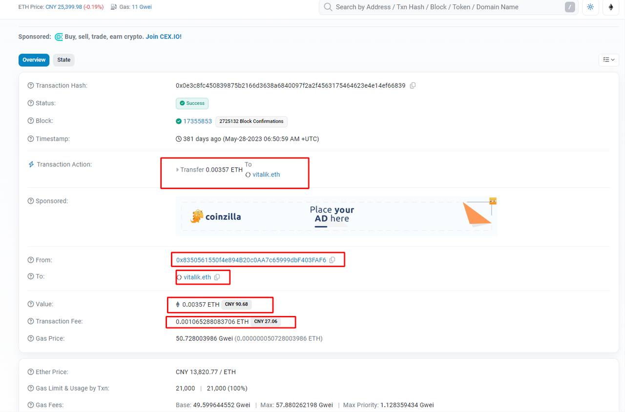Expand the Transfer action disclosure arrow
The width and height of the screenshot is (625, 412).
[177, 170]
